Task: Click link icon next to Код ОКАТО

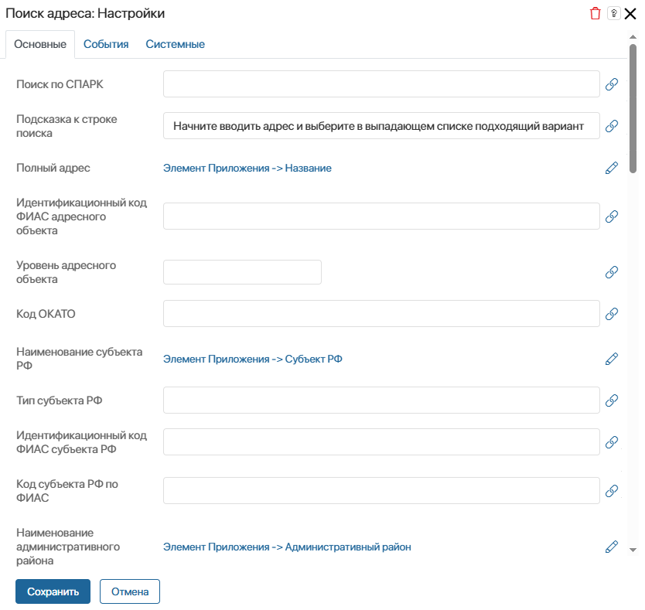Action: [611, 314]
